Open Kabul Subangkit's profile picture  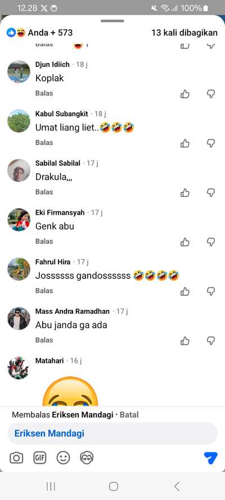(x=19, y=121)
